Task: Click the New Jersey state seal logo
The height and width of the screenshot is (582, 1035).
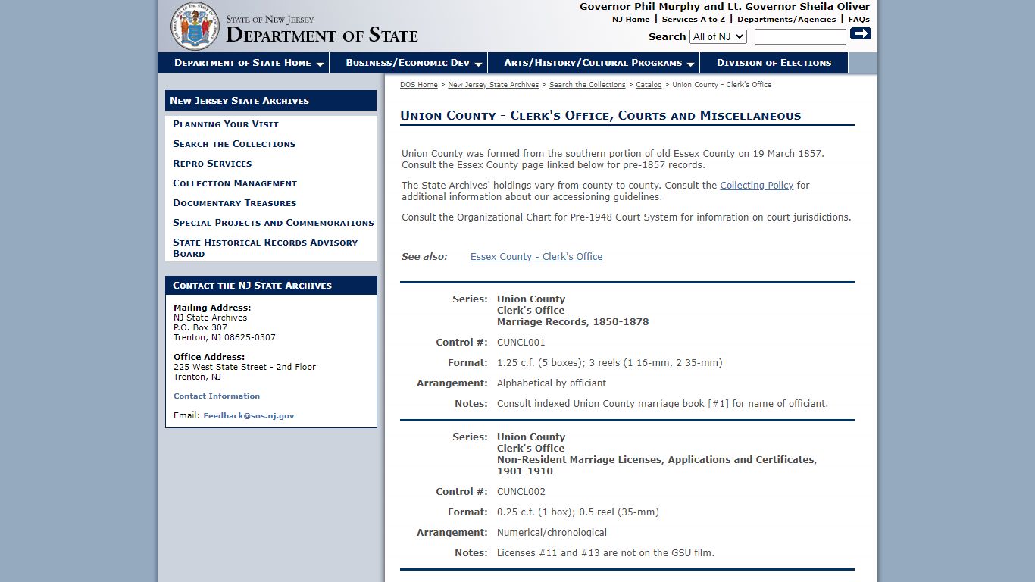Action: click(x=195, y=26)
